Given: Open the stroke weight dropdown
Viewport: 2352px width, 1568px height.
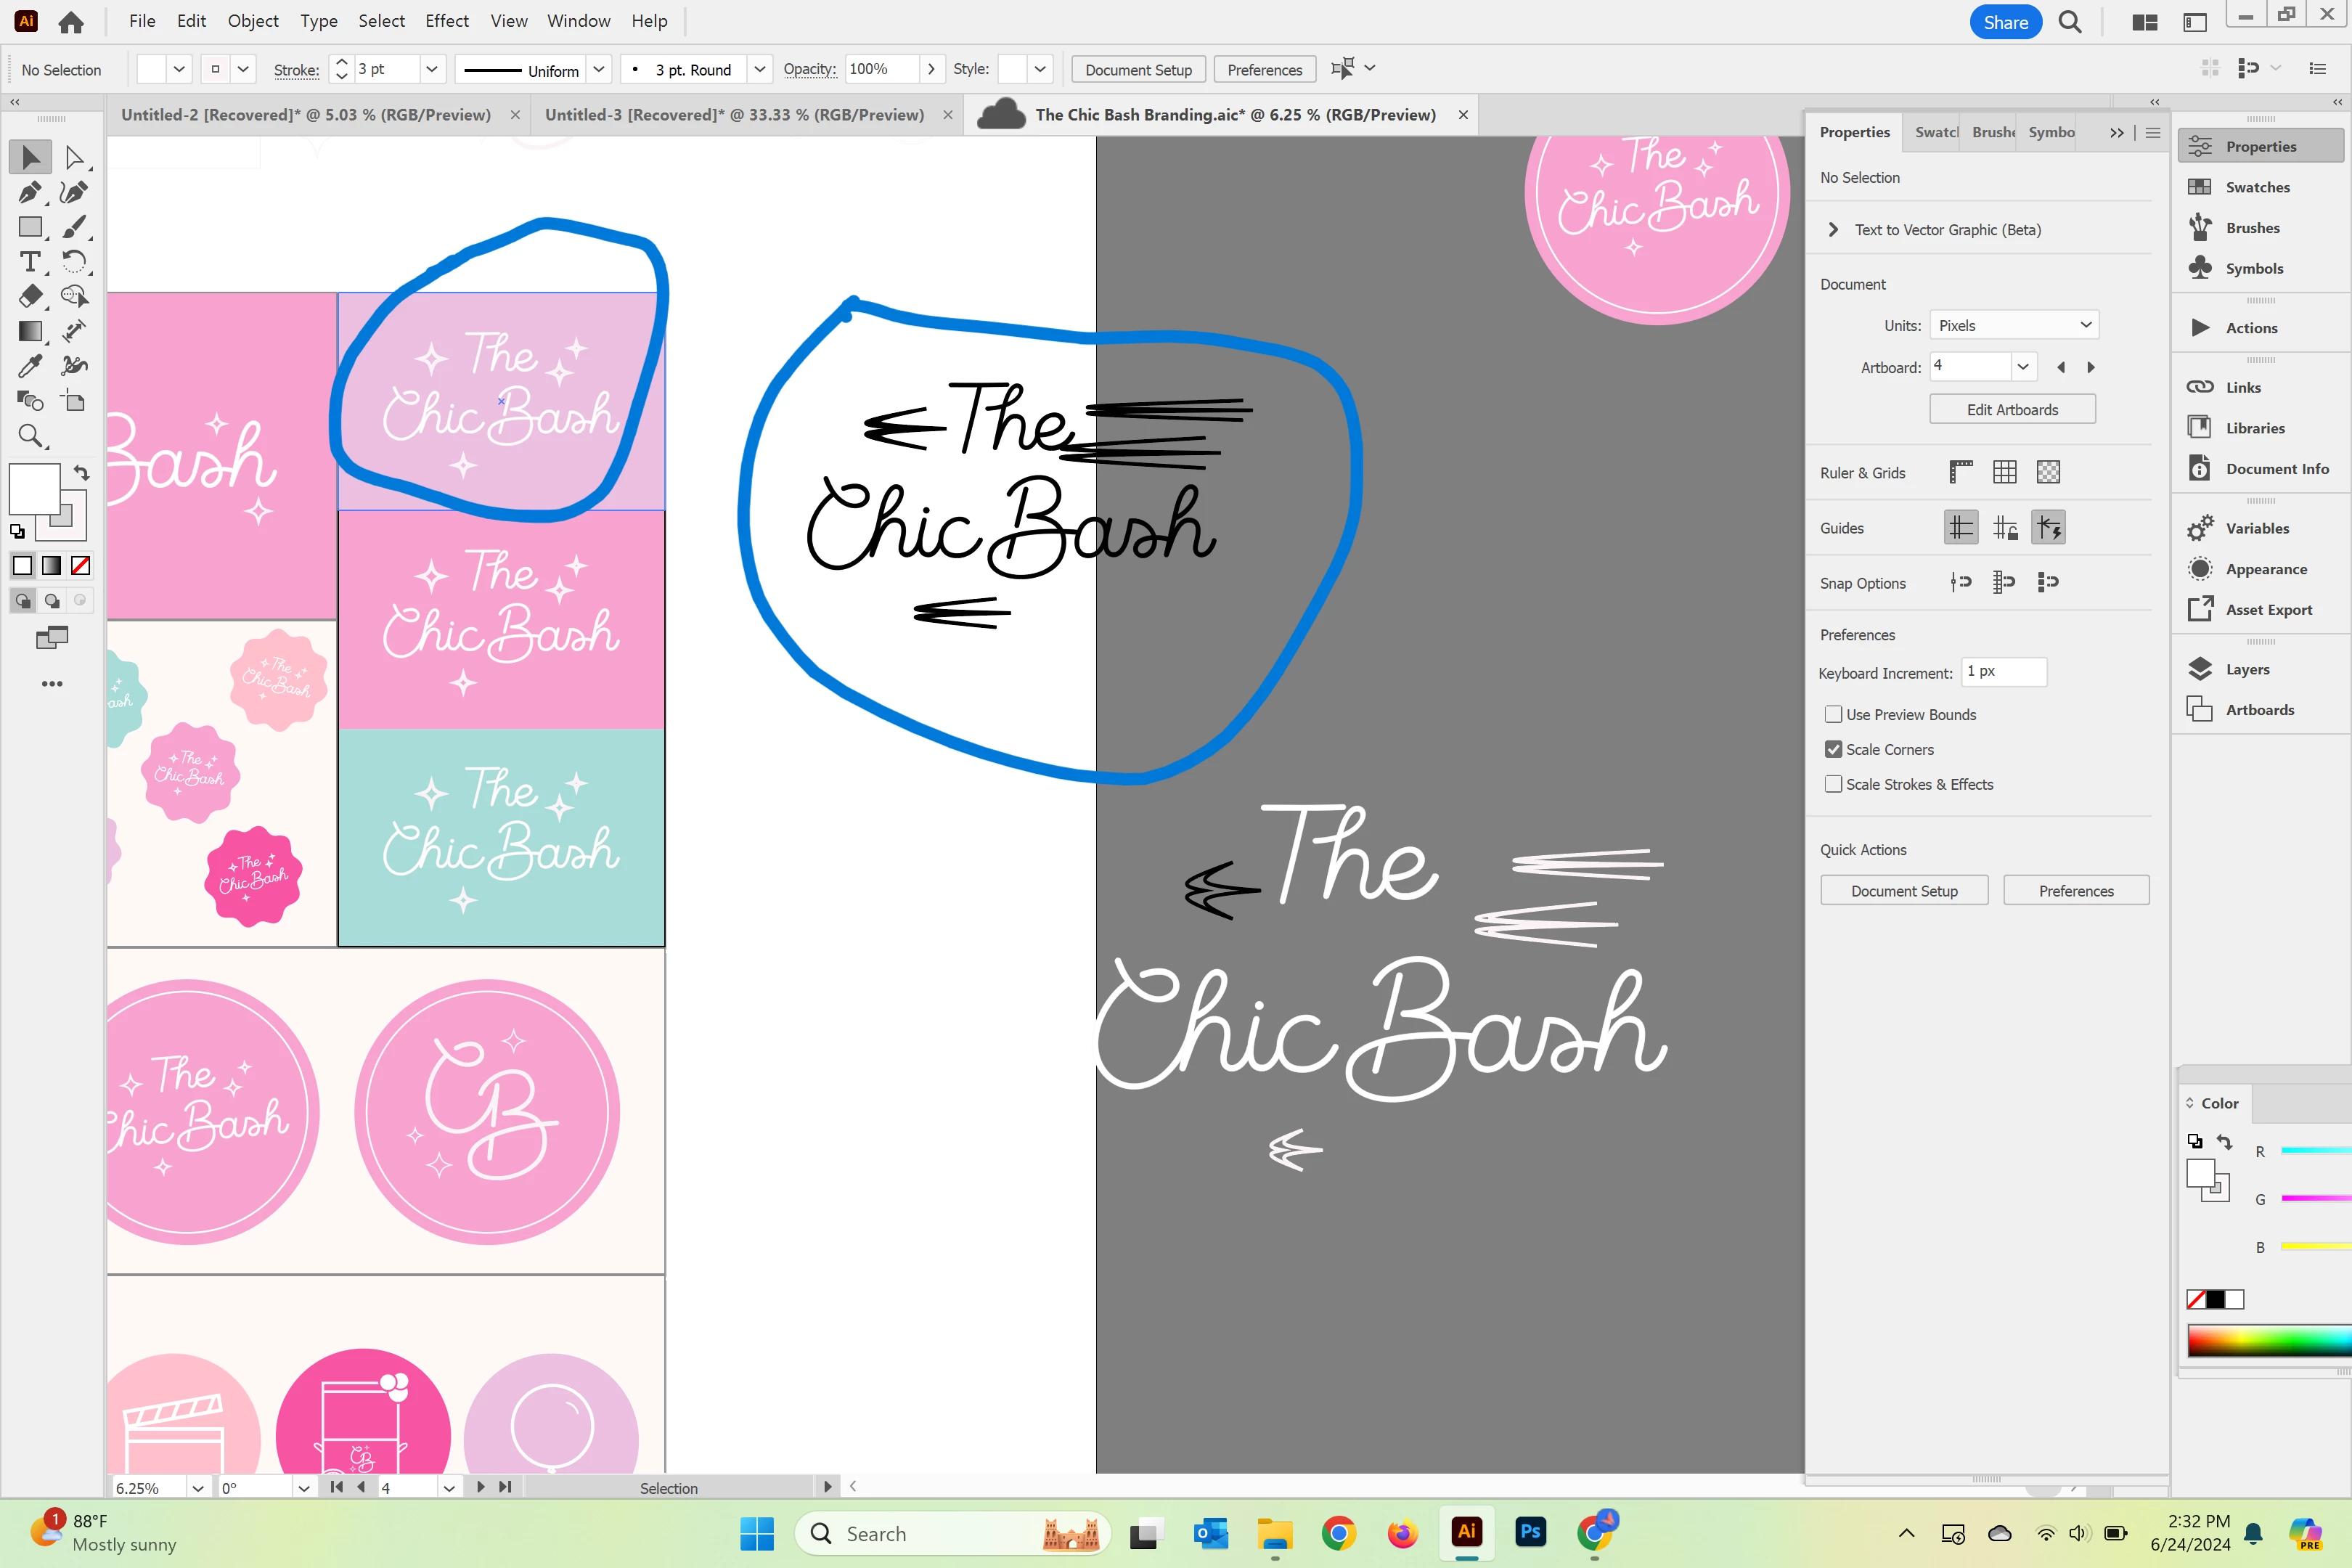Looking at the screenshot, I should pyautogui.click(x=432, y=69).
